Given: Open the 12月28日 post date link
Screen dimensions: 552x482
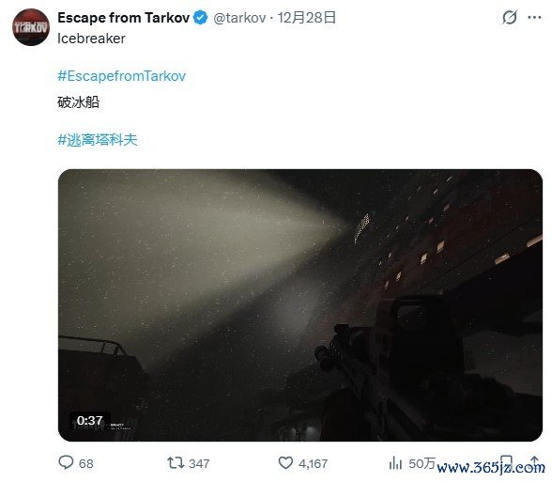Looking at the screenshot, I should [x=306, y=18].
